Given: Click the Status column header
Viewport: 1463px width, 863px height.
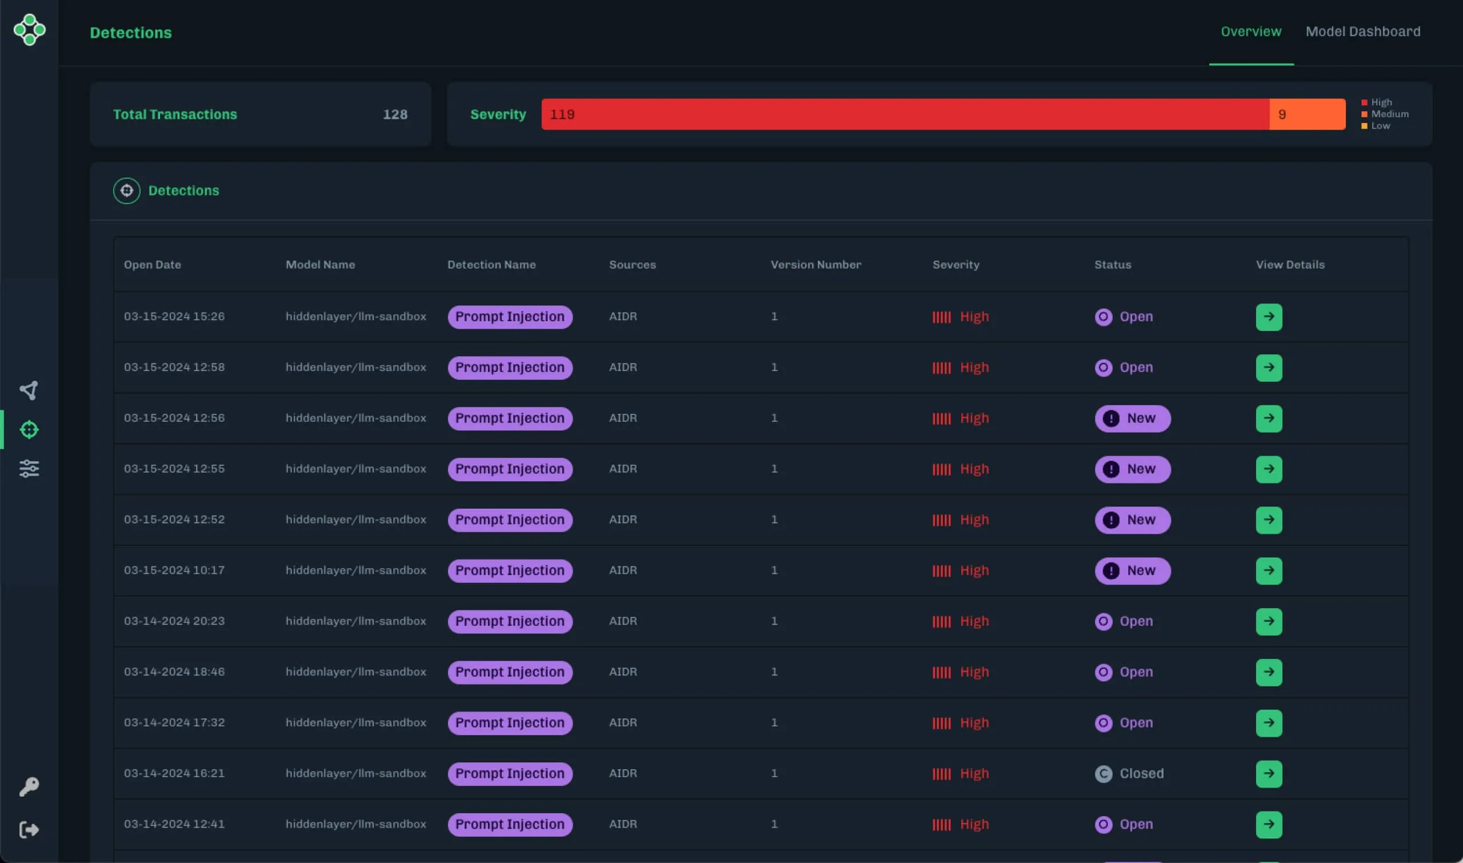Looking at the screenshot, I should 1112,265.
